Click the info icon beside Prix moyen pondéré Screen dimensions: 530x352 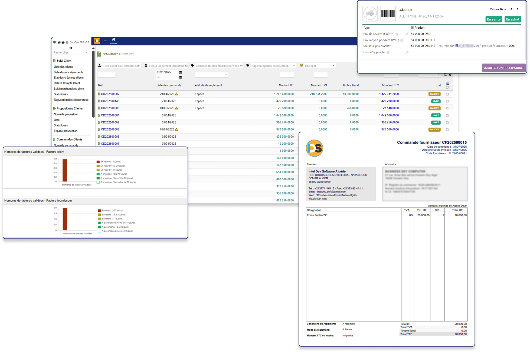tap(402, 40)
